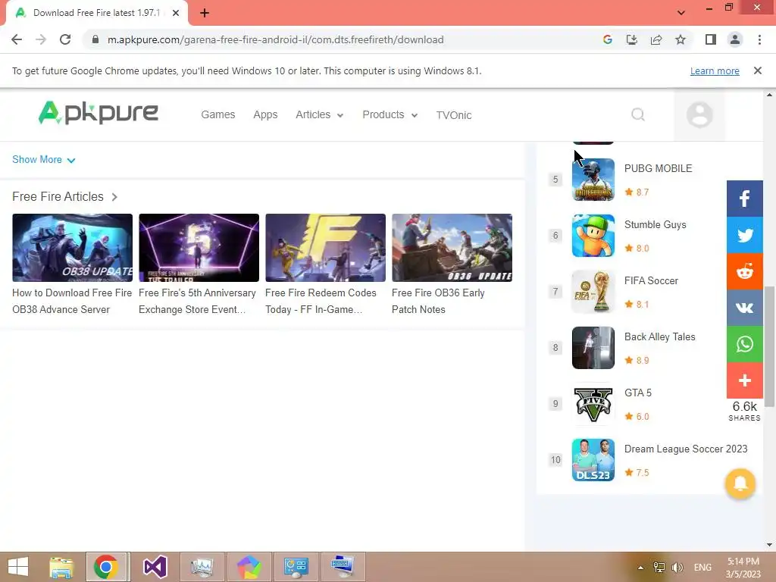This screenshot has width=776, height=582.
Task: Open Free Fire Articles chevron link
Action: click(114, 197)
